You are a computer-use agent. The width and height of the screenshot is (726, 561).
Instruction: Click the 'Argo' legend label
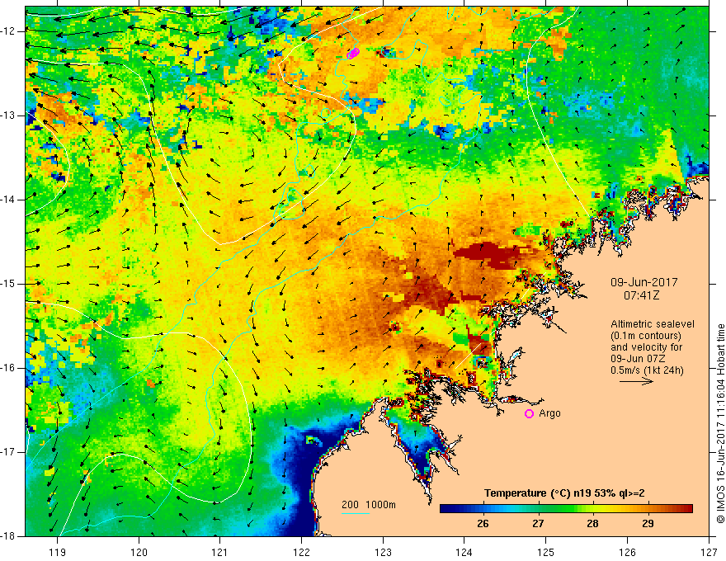549,413
